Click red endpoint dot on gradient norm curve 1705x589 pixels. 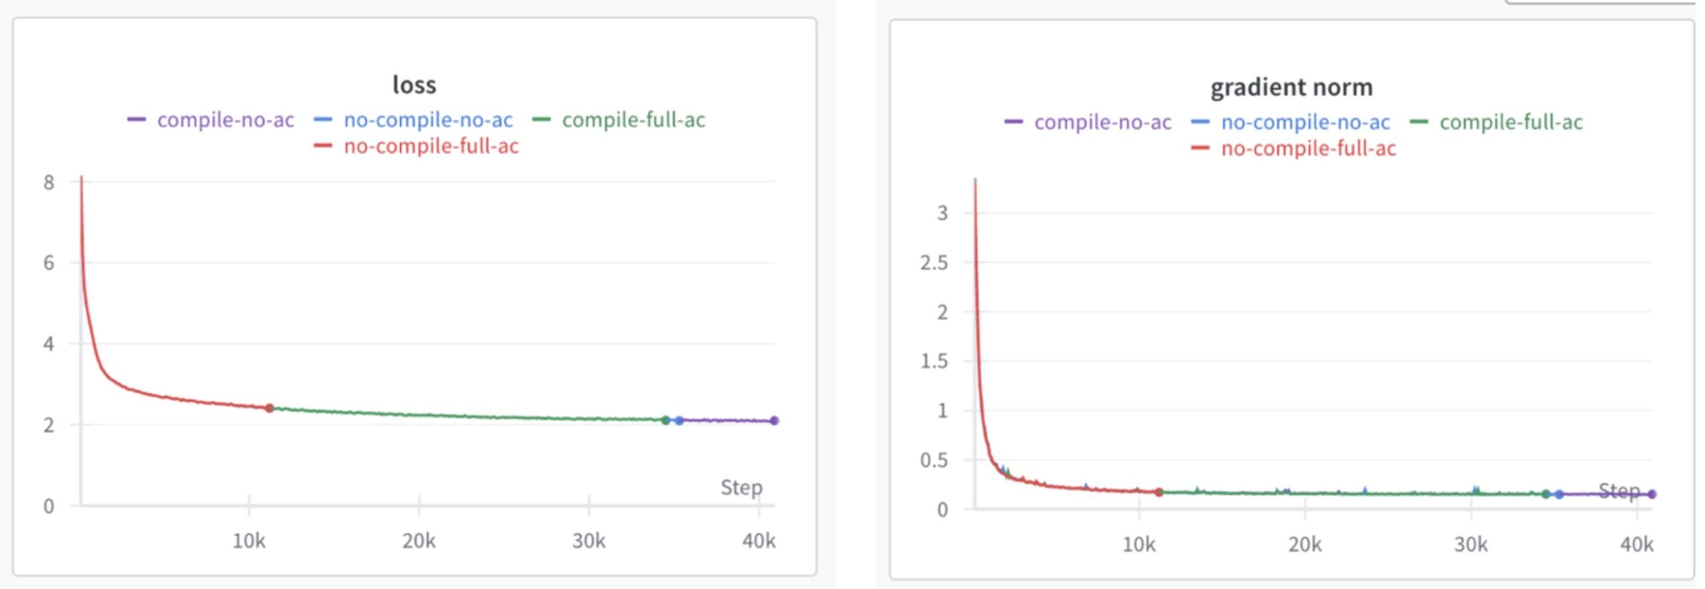point(1159,492)
